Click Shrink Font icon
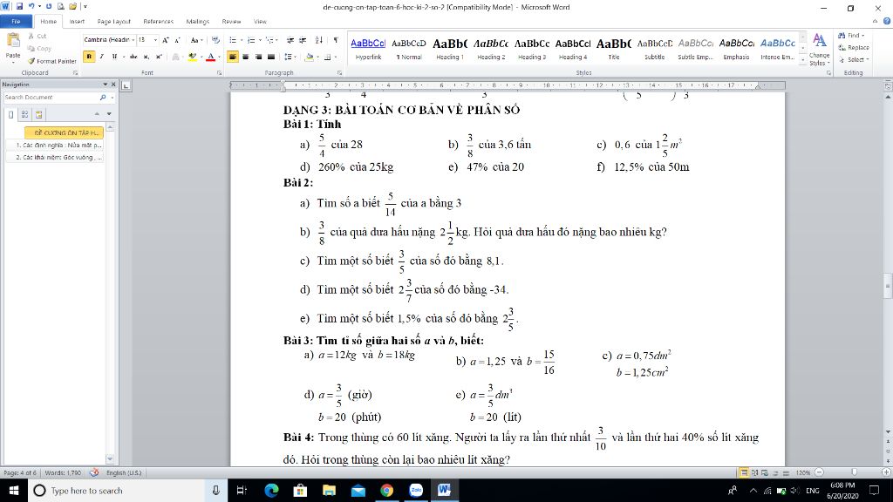Viewport: 893px width, 502px height. pos(177,40)
